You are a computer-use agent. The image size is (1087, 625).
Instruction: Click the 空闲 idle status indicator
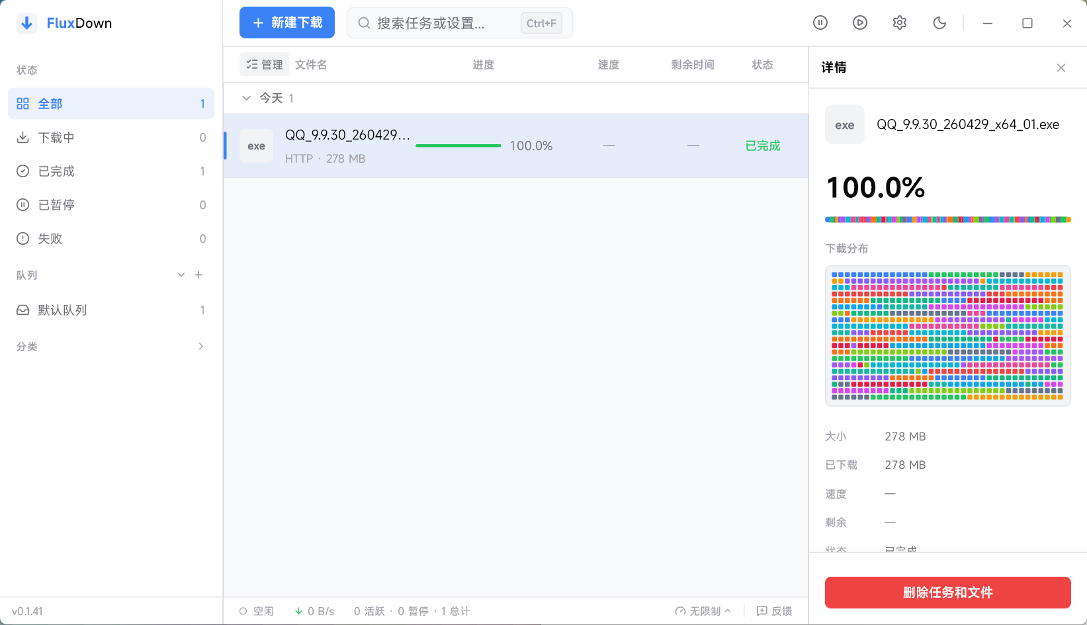point(257,611)
